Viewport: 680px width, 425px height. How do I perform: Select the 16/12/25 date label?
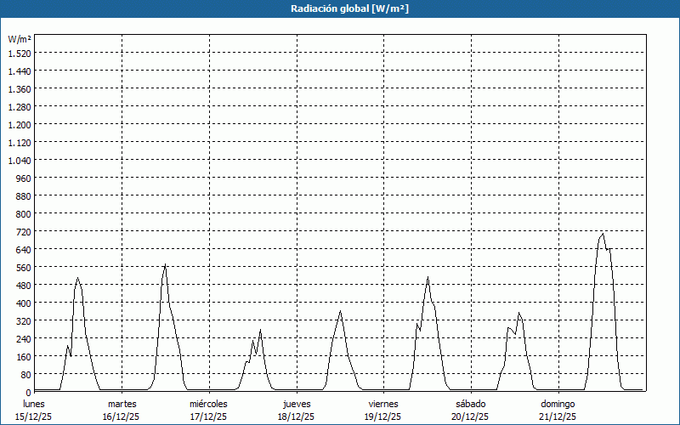(121, 416)
